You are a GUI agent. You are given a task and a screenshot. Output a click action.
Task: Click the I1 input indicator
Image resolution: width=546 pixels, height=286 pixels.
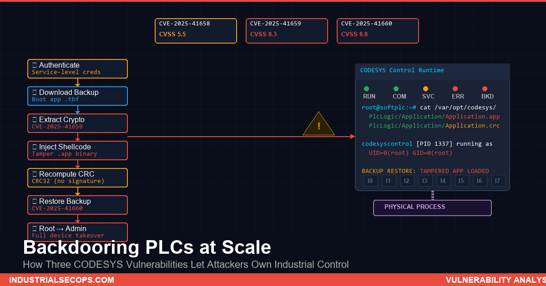coord(389,181)
